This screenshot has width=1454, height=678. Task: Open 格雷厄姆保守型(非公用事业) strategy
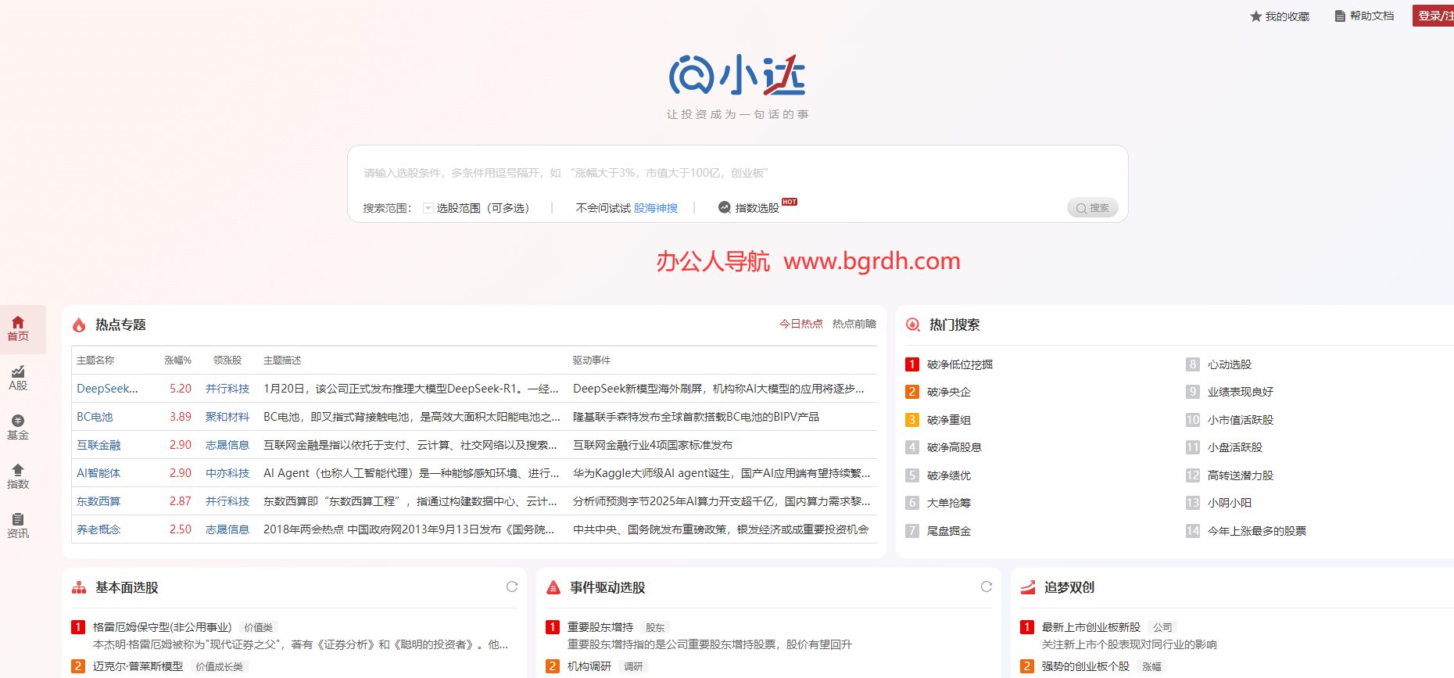pyautogui.click(x=163, y=627)
